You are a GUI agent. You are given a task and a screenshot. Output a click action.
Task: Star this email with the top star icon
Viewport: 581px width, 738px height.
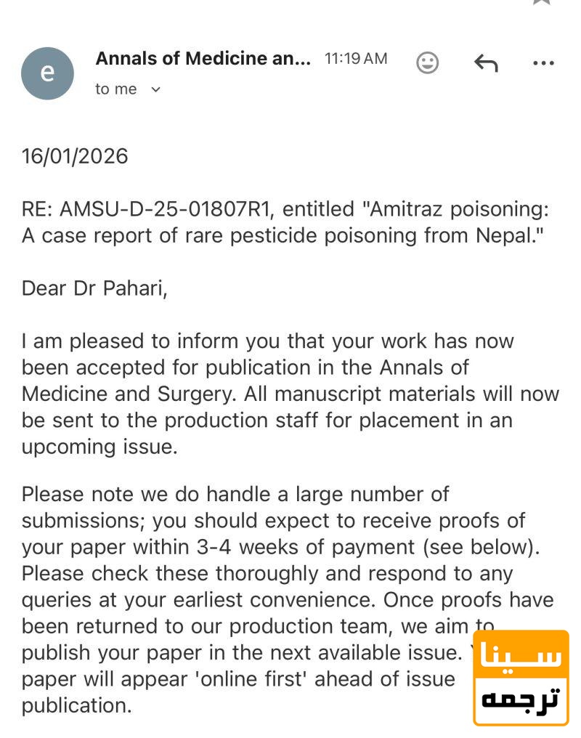pyautogui.click(x=541, y=2)
